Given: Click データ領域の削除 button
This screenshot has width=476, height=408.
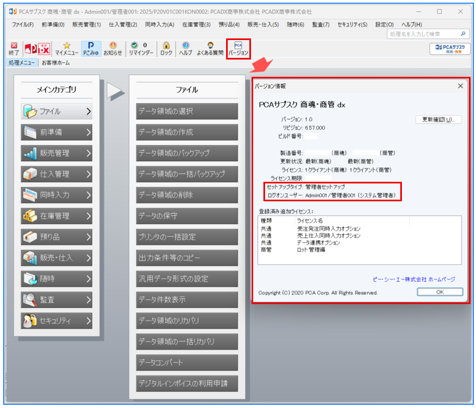Looking at the screenshot, I should [187, 195].
